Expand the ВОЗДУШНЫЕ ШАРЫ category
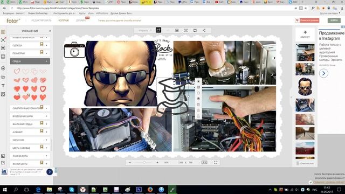This screenshot has width=345, height=194. 30,116
